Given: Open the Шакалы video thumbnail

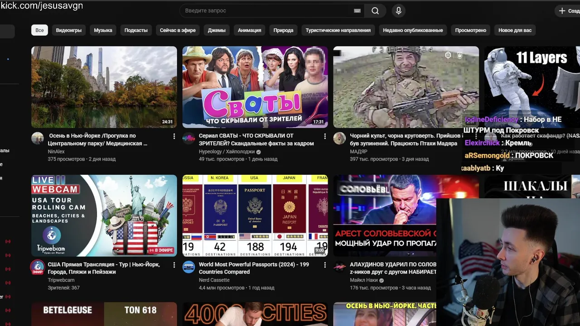Looking at the screenshot, I should (532, 187).
